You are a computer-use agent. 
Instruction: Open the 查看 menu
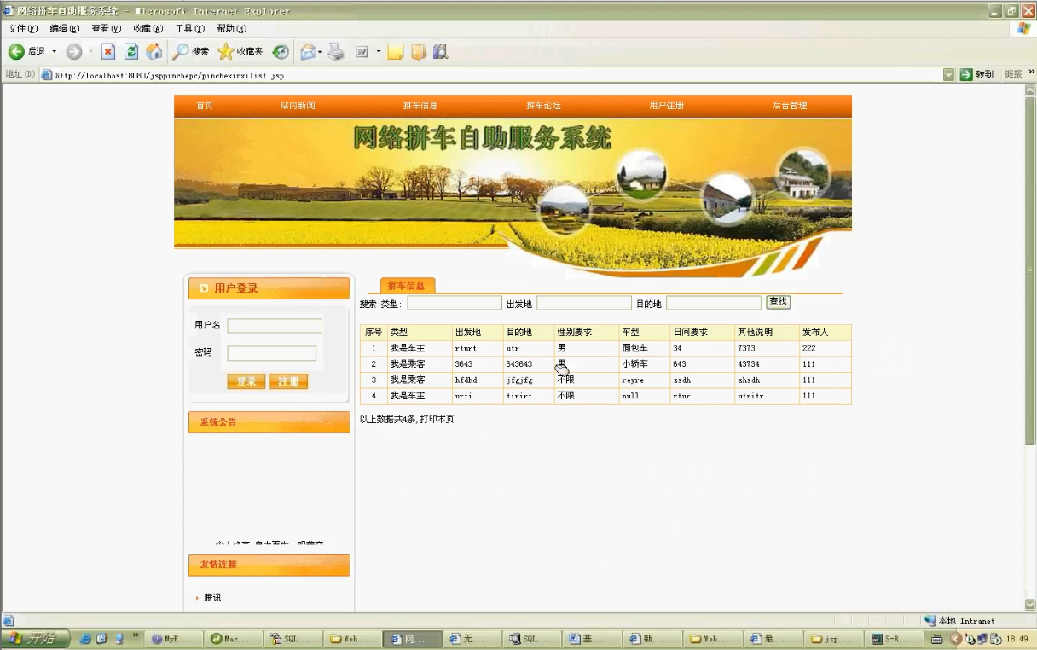click(x=106, y=29)
